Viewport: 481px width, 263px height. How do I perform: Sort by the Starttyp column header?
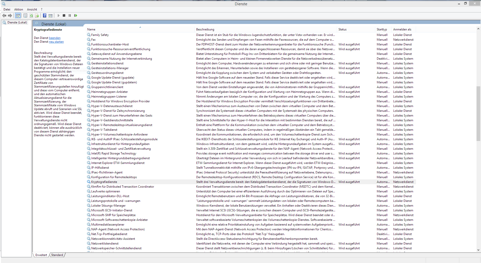click(383, 29)
